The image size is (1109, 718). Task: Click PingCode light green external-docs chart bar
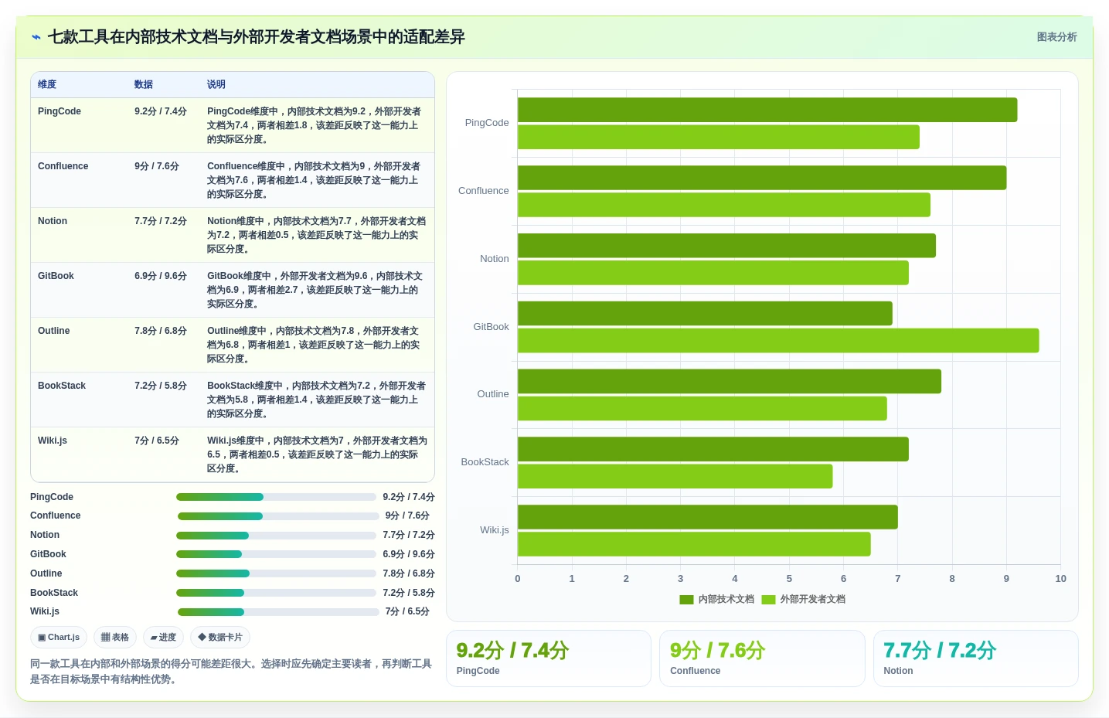(719, 137)
